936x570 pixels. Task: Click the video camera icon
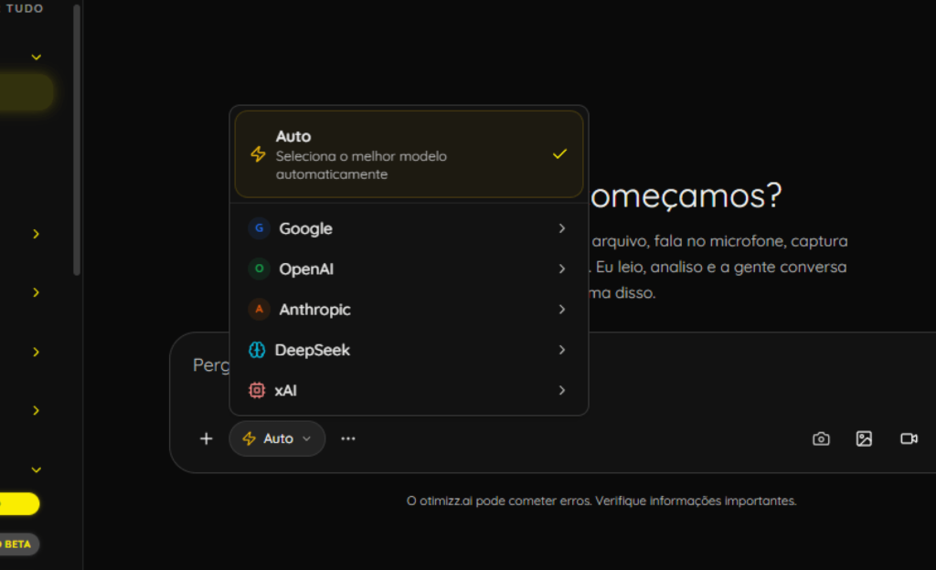pos(909,438)
